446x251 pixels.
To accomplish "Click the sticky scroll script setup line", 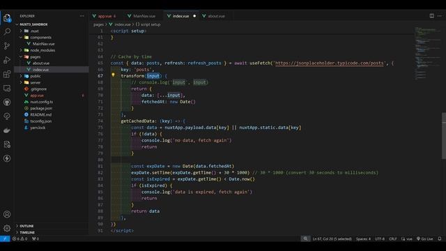I will (128, 31).
